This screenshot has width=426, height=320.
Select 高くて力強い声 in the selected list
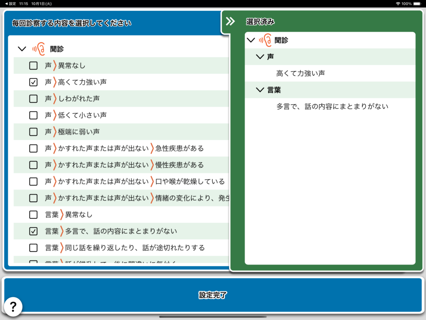tap(300, 73)
